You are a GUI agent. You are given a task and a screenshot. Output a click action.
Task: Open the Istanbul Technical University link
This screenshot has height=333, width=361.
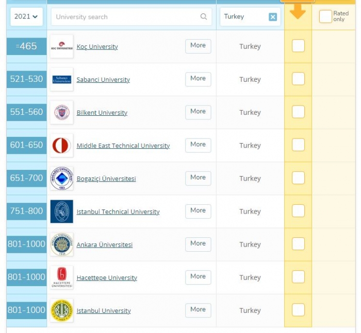coord(118,212)
